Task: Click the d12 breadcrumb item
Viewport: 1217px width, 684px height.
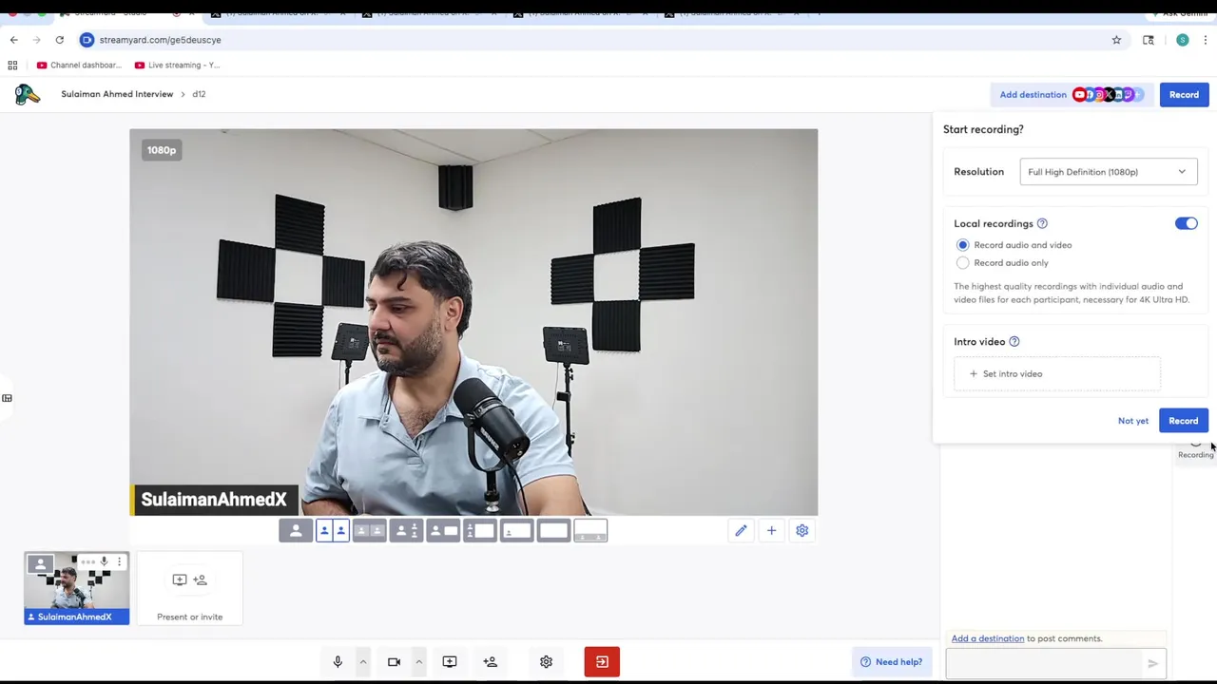Action: pyautogui.click(x=199, y=94)
